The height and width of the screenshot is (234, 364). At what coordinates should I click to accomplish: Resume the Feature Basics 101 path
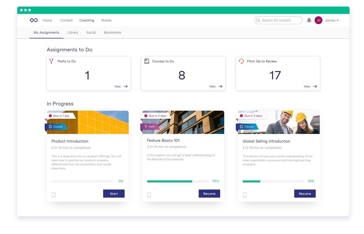(x=209, y=194)
